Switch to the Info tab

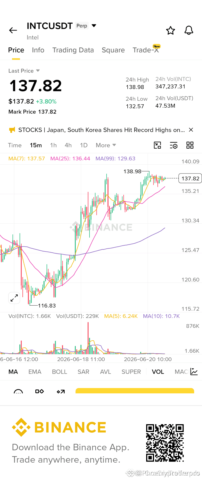pos(38,50)
